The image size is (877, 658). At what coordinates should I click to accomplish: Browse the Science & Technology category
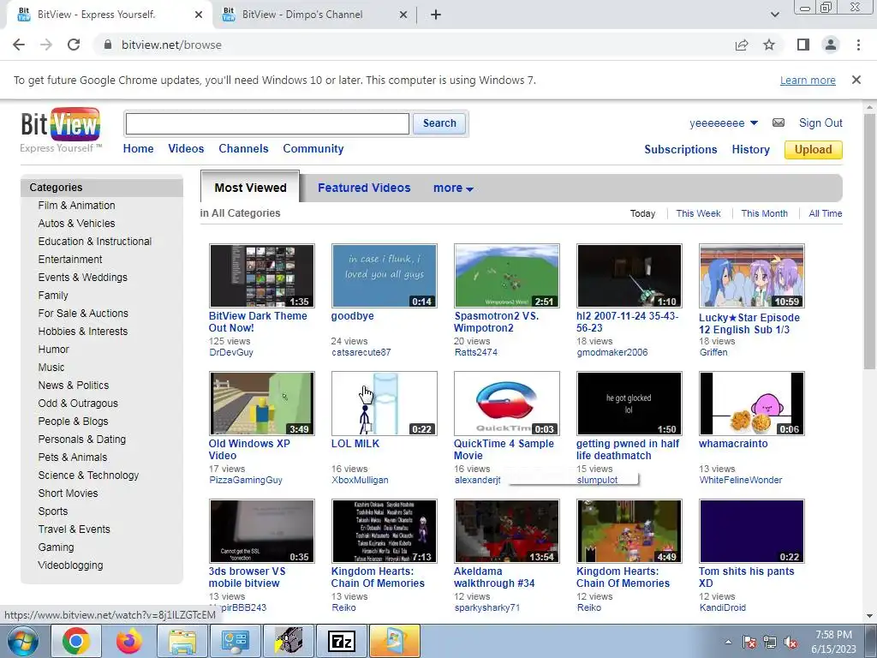88,475
